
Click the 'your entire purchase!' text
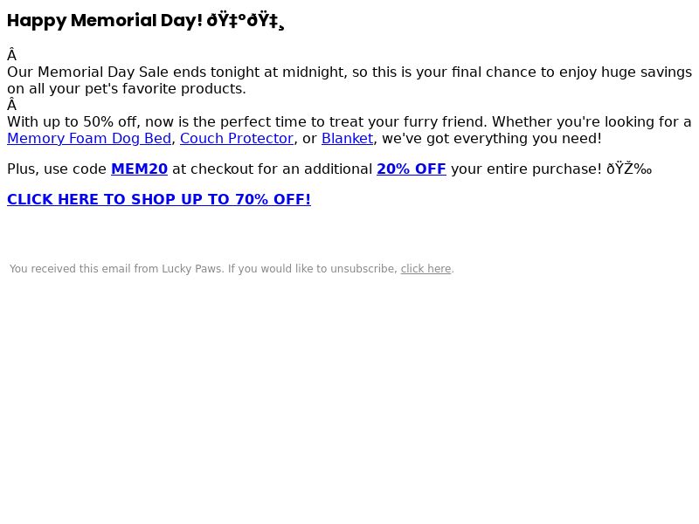click(x=526, y=169)
